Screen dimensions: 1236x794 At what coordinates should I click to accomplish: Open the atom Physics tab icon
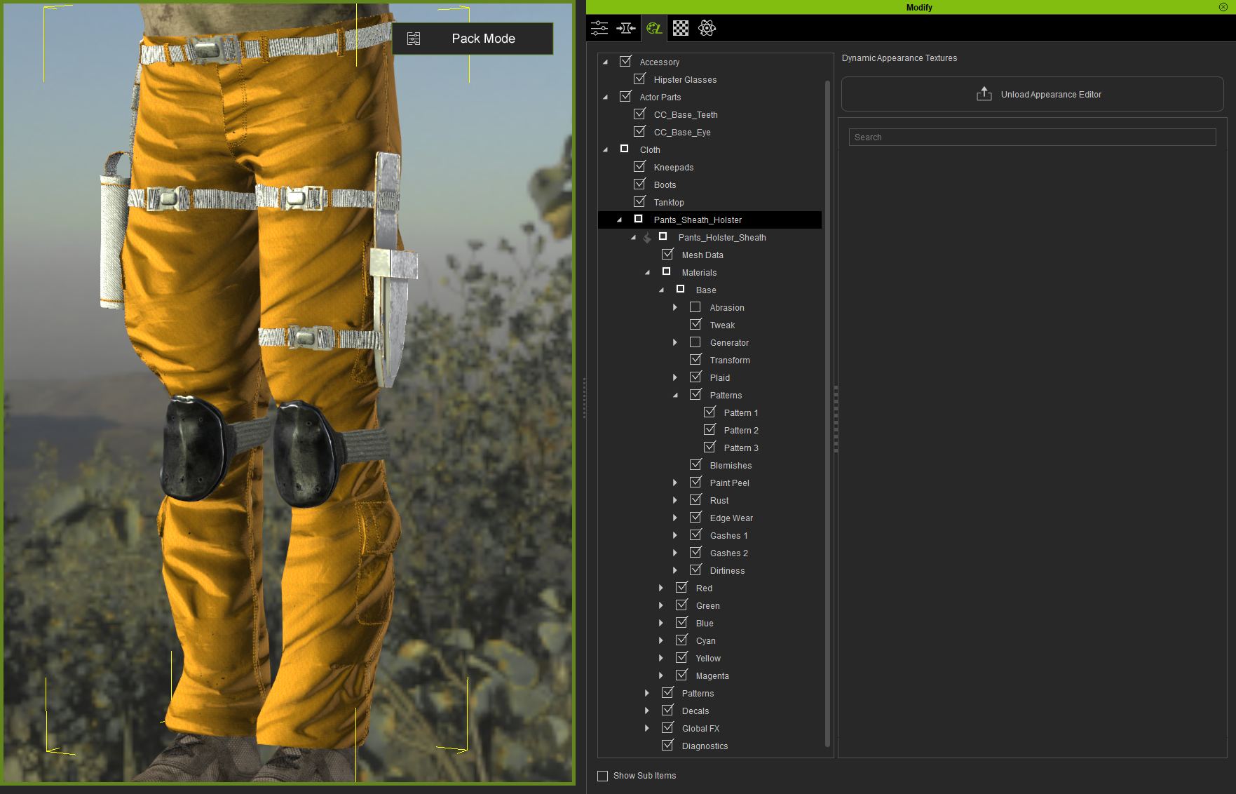[x=707, y=28]
